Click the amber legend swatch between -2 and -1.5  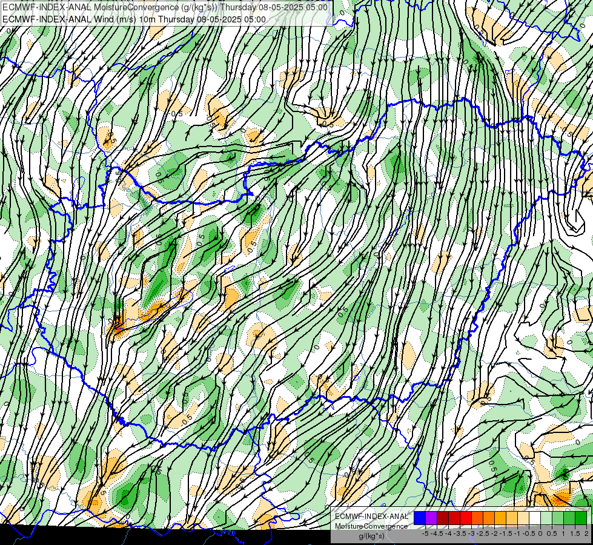[500, 518]
